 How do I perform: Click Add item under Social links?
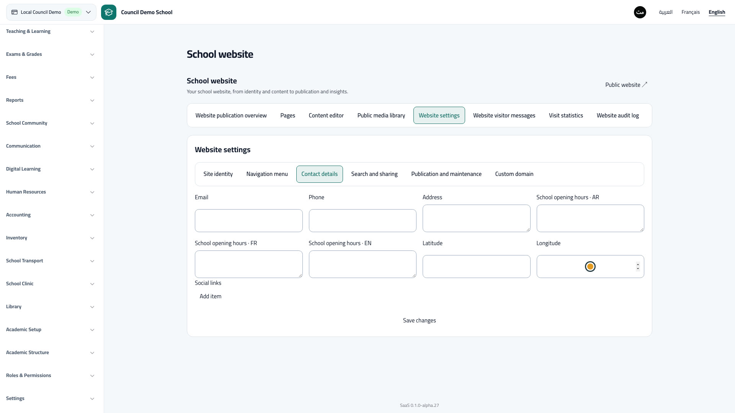click(x=210, y=296)
